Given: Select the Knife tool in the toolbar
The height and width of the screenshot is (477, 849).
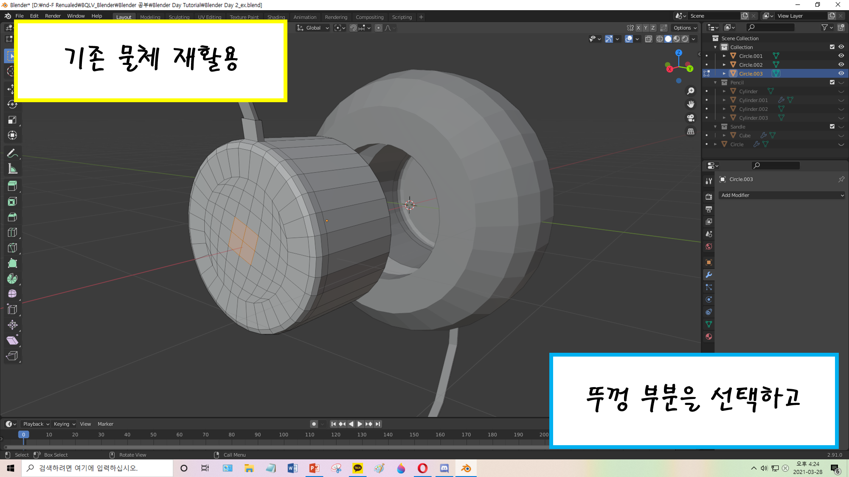Looking at the screenshot, I should coord(12,248).
